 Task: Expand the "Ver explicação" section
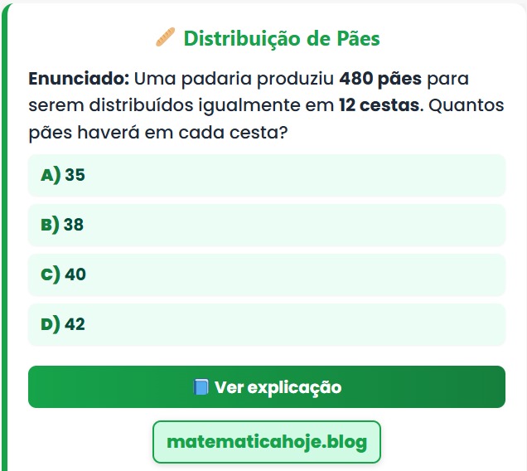coord(266,387)
